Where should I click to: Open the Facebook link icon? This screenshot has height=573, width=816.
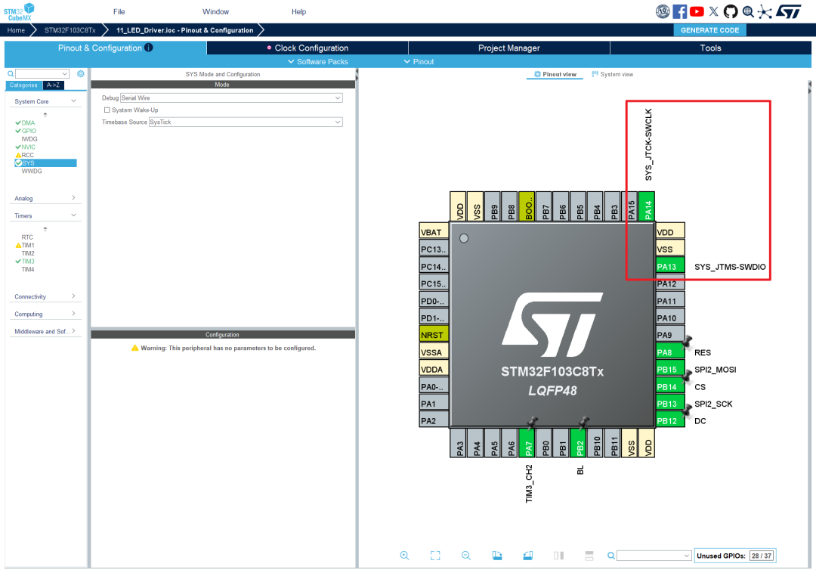tap(680, 11)
